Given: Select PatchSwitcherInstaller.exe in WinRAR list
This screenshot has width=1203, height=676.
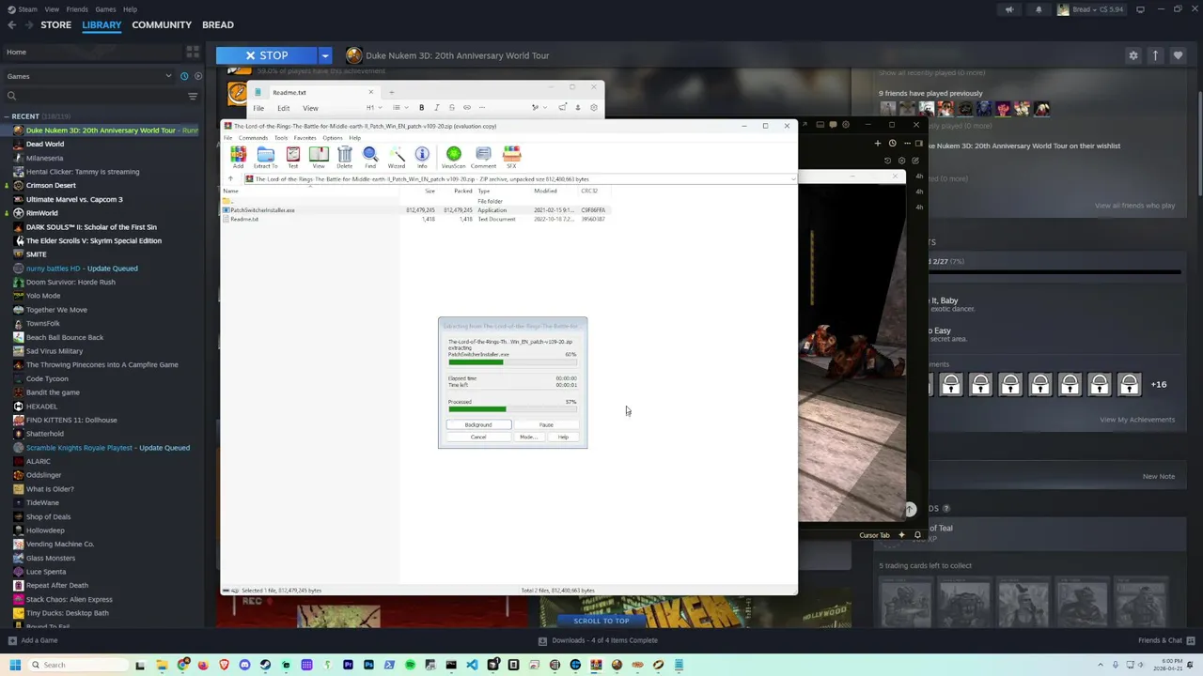Looking at the screenshot, I should click(x=262, y=210).
